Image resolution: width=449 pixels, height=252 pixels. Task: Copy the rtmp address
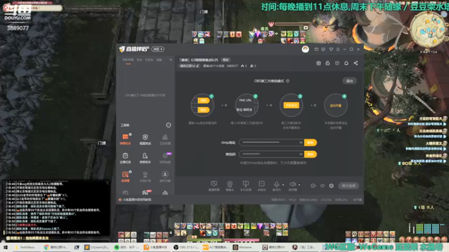click(x=310, y=142)
